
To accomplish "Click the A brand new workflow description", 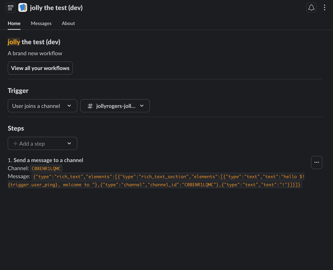I will tap(35, 53).
